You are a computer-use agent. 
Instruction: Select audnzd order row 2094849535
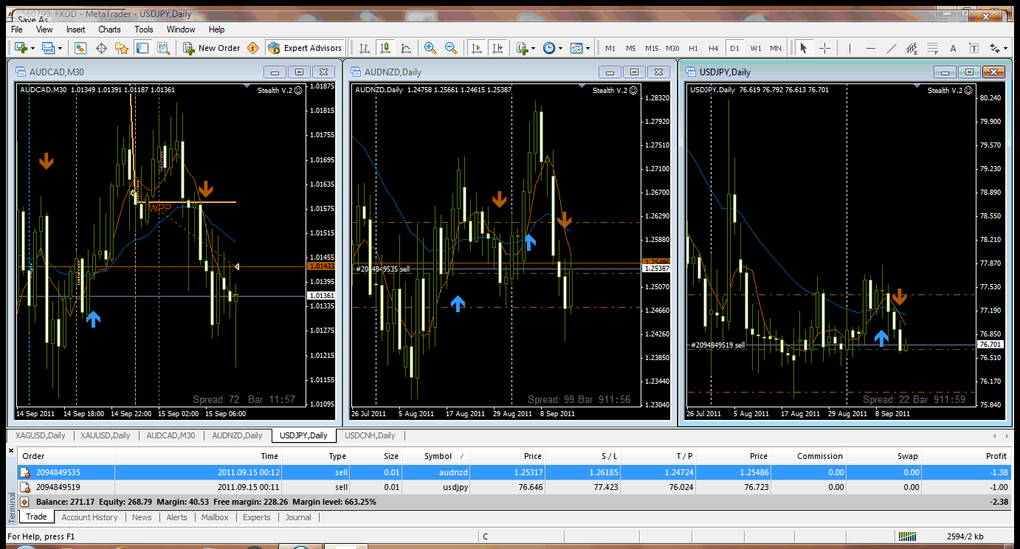(x=514, y=472)
